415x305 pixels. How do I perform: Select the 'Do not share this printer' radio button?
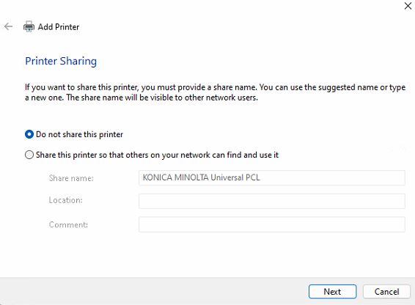pos(29,134)
